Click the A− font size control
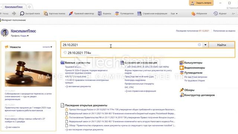Image resolution: width=238 pixels, height=134 pixels. [234, 13]
